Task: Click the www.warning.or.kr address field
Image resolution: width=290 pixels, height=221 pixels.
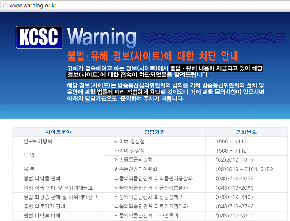Action: [x=145, y=5]
